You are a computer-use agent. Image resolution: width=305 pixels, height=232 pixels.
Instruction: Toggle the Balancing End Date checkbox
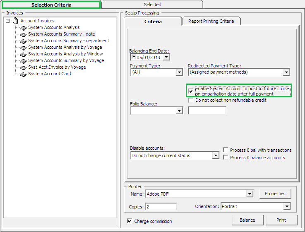[x=134, y=57]
